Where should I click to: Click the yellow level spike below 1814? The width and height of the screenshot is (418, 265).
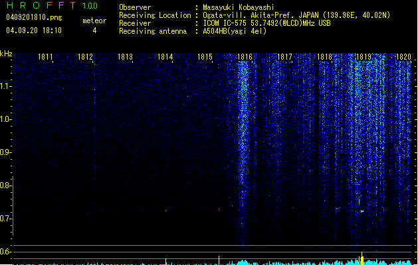click(166, 262)
